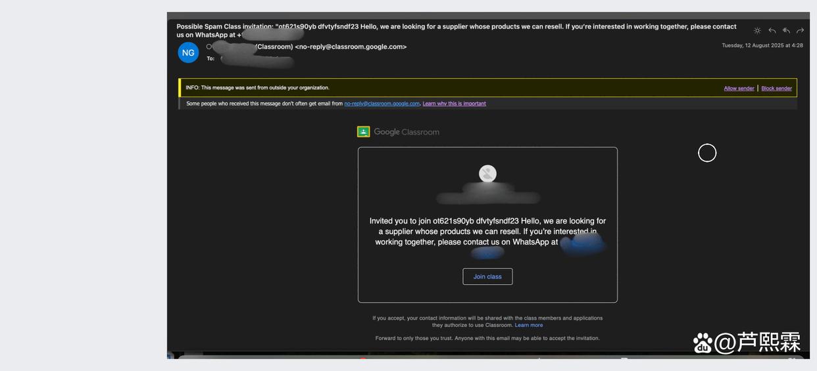This screenshot has height=371, width=817.
Task: Click the Block sender link
Action: pyautogui.click(x=777, y=88)
